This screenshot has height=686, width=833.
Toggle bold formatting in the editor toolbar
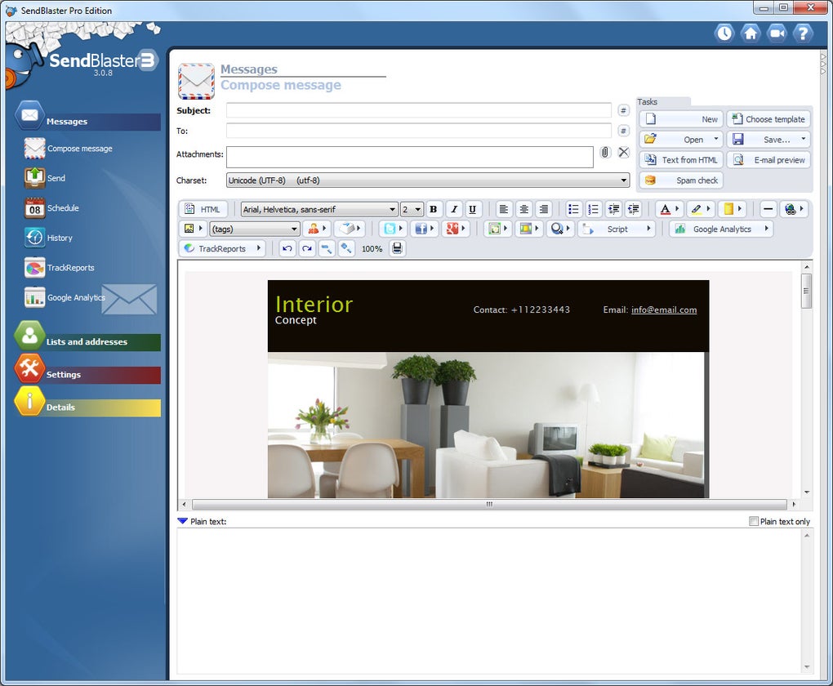click(434, 209)
